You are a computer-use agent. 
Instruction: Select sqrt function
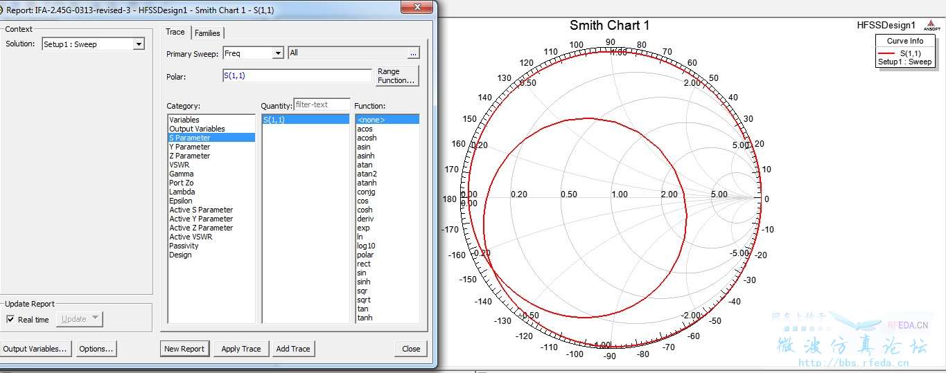click(387, 300)
